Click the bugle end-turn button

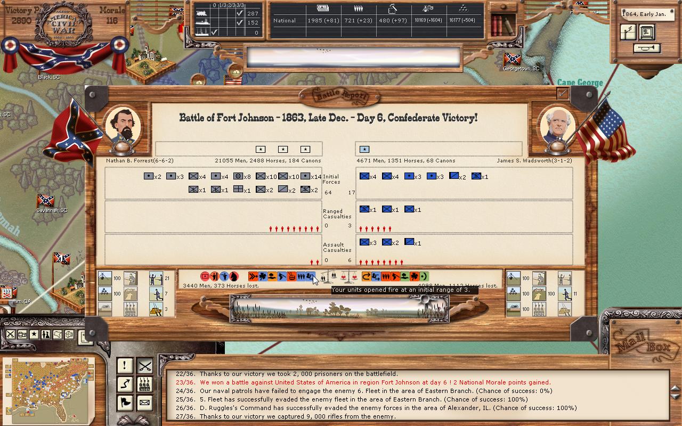coord(647,48)
